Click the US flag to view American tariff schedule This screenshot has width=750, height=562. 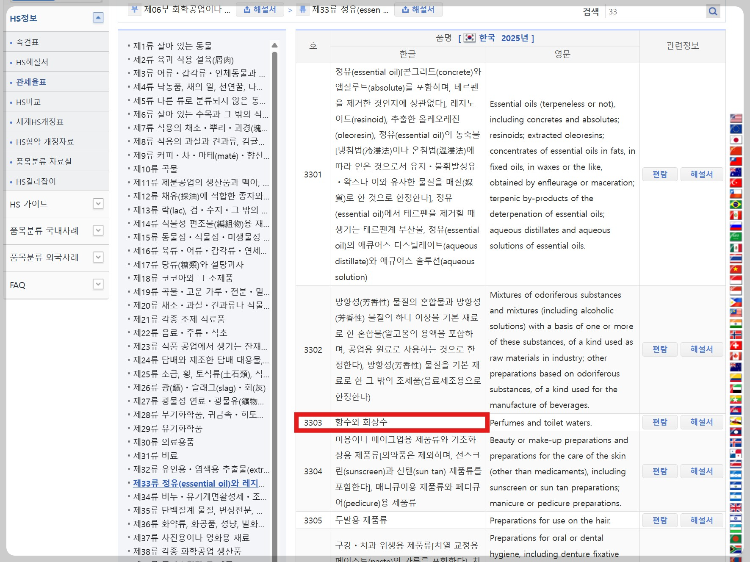click(736, 118)
